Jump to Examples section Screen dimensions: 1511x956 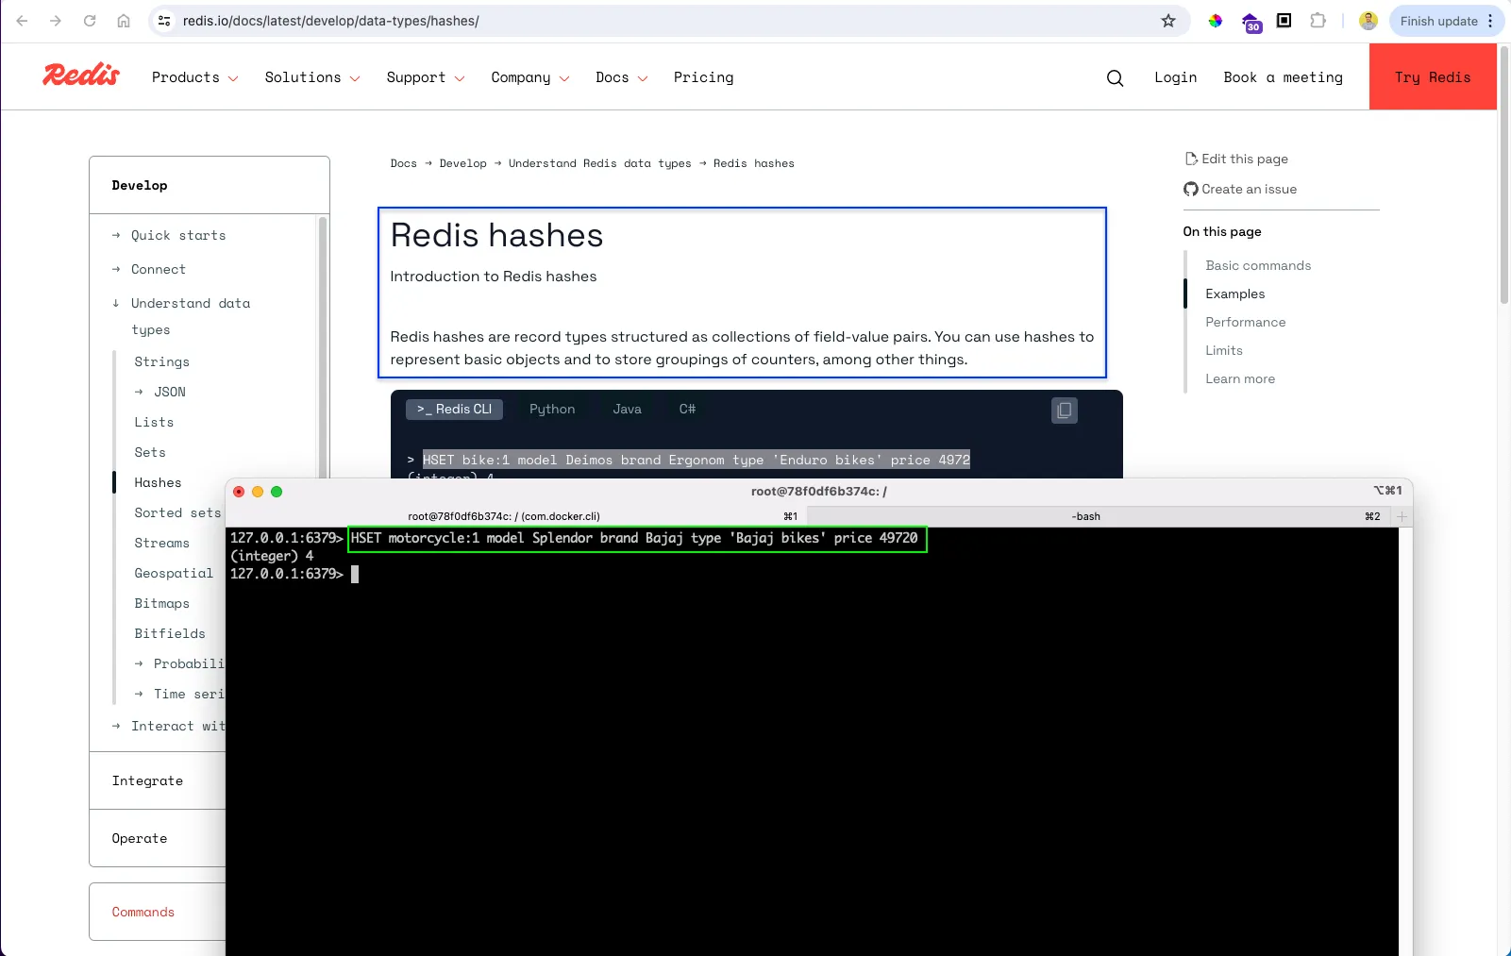pyautogui.click(x=1234, y=294)
